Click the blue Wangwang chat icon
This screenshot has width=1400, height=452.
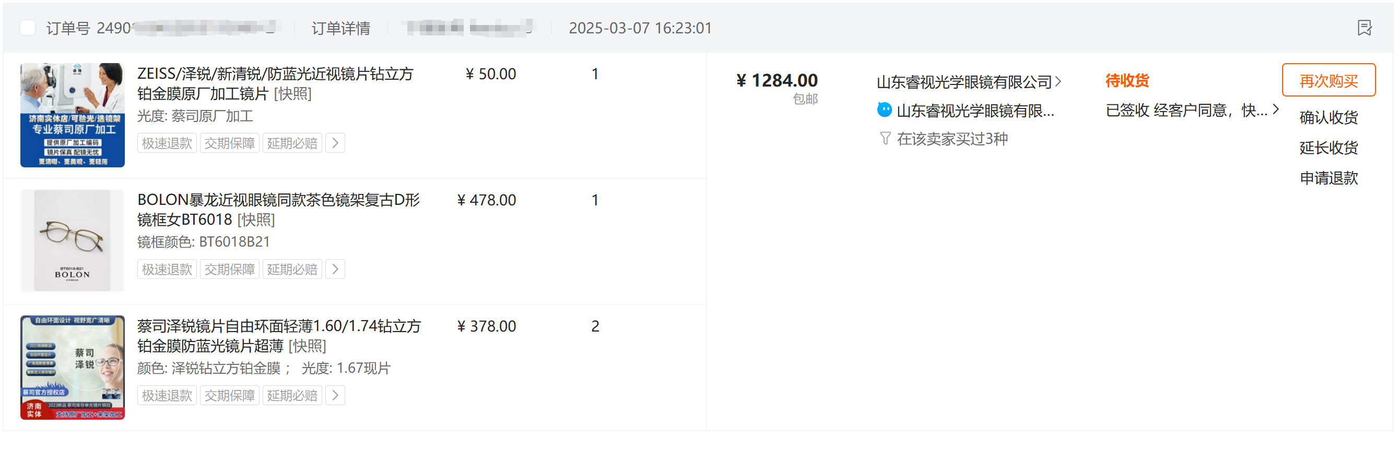coord(884,110)
